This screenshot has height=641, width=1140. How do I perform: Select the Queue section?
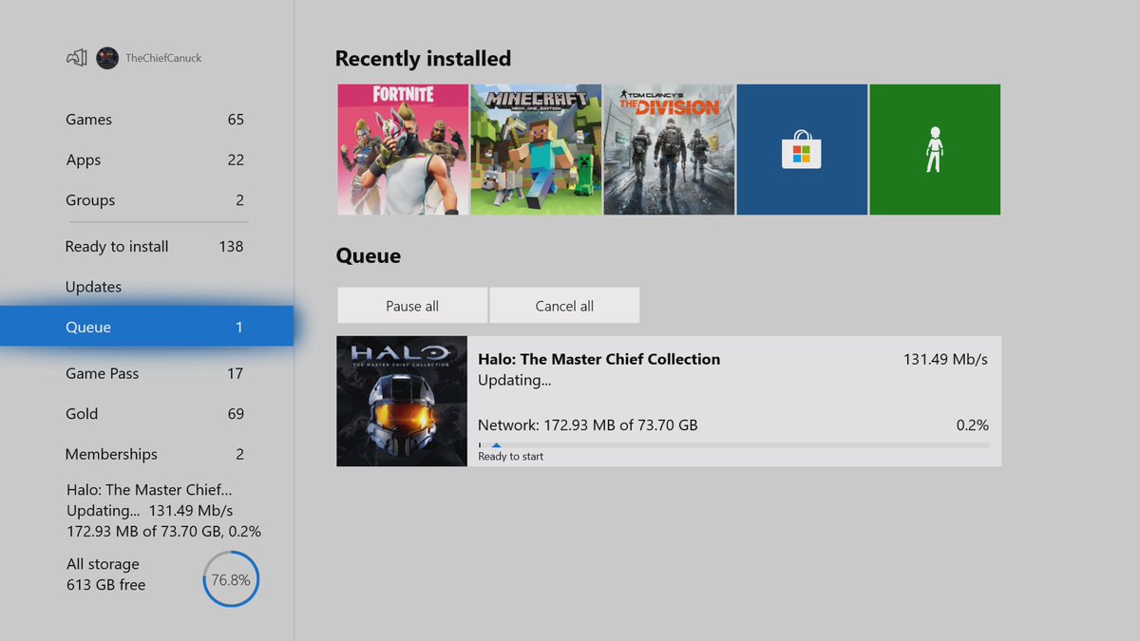[146, 327]
